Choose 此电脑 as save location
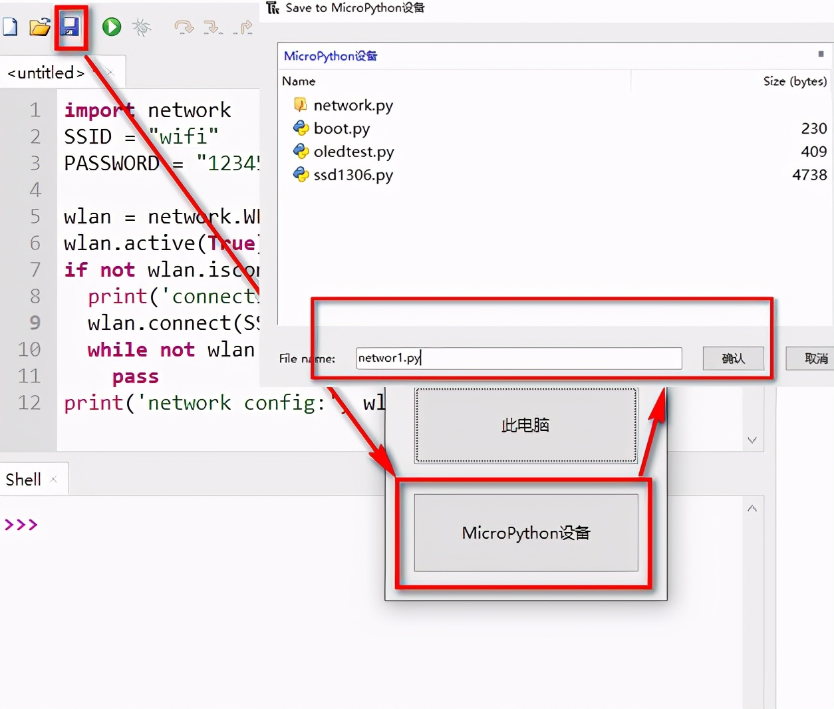The image size is (834, 709). (x=525, y=425)
